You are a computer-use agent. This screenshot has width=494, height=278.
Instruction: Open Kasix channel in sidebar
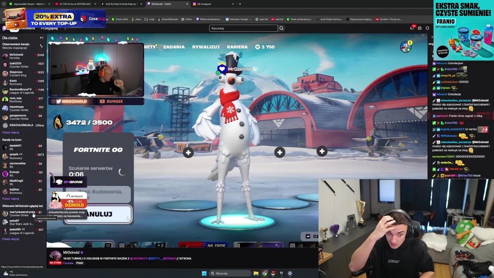(x=23, y=82)
